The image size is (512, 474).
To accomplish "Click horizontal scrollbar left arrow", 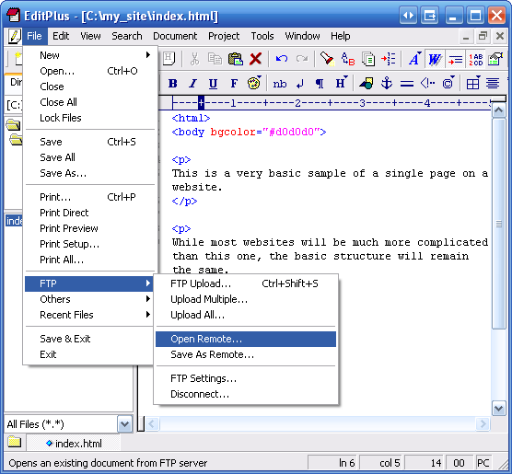I will (152, 424).
